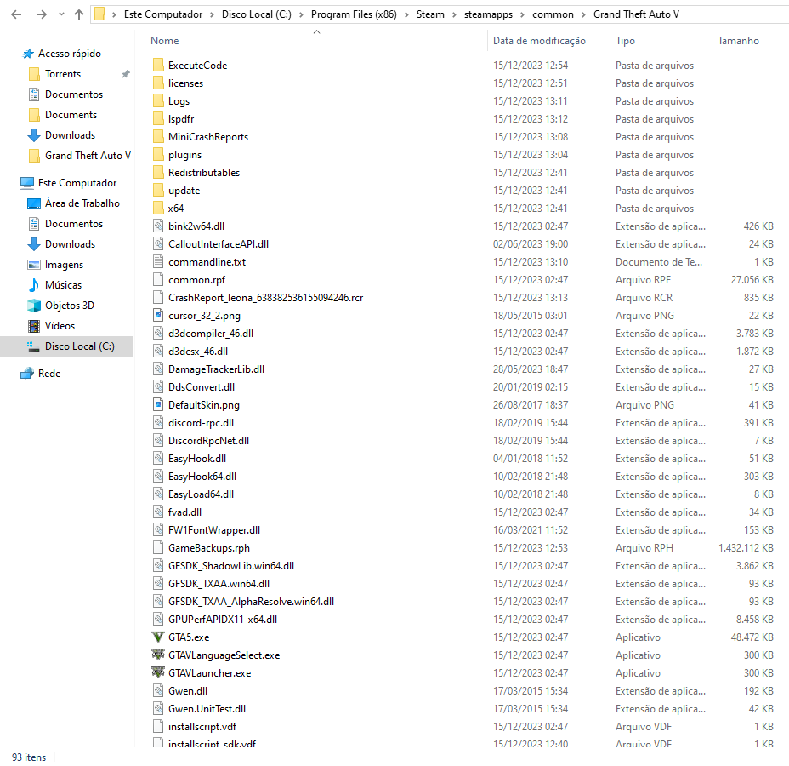Select the commandline.txt text document icon
789x766 pixels.
point(158,262)
